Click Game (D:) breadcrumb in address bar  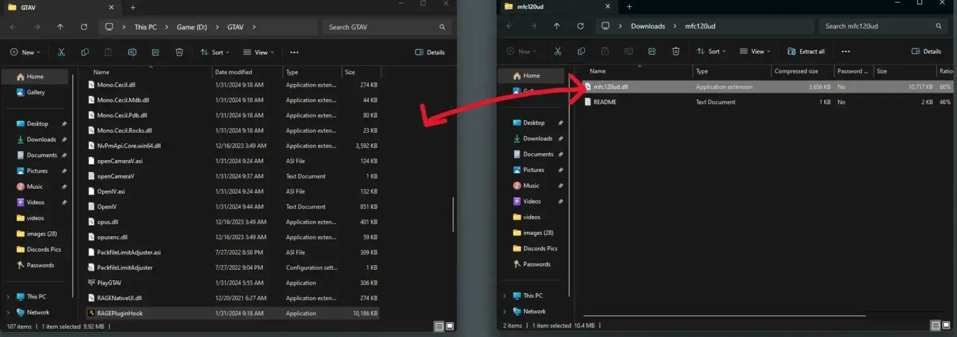point(191,27)
